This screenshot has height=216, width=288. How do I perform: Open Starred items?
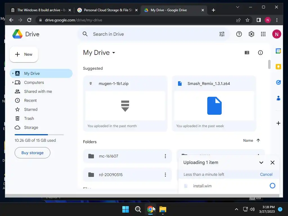click(x=41, y=109)
